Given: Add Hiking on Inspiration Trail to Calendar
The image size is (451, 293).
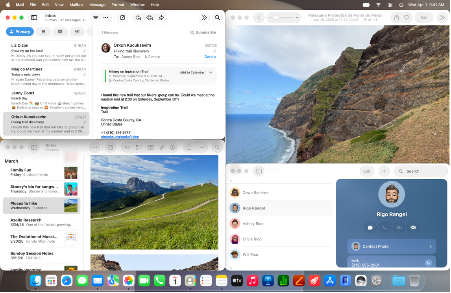Looking at the screenshot, I should (192, 73).
